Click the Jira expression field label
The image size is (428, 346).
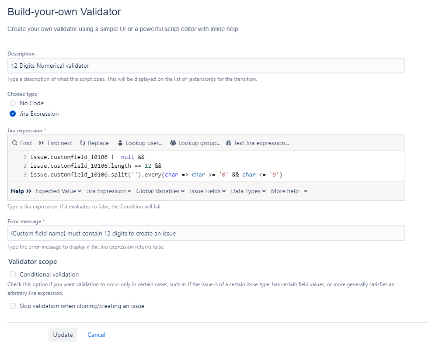25,131
